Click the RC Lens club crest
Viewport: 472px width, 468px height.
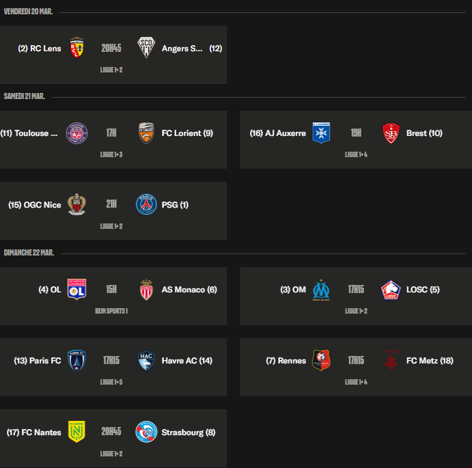(x=77, y=48)
